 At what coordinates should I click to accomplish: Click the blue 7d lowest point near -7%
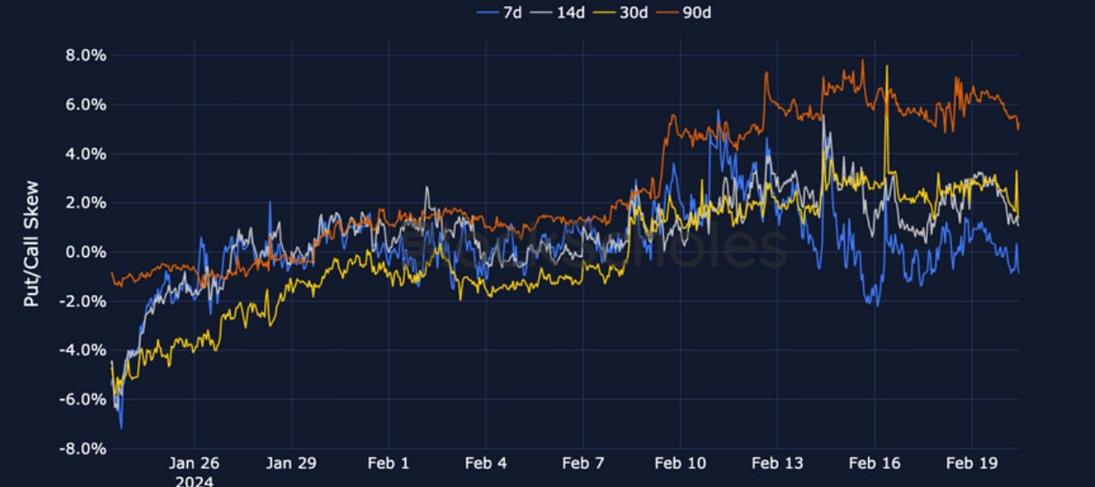(x=122, y=428)
